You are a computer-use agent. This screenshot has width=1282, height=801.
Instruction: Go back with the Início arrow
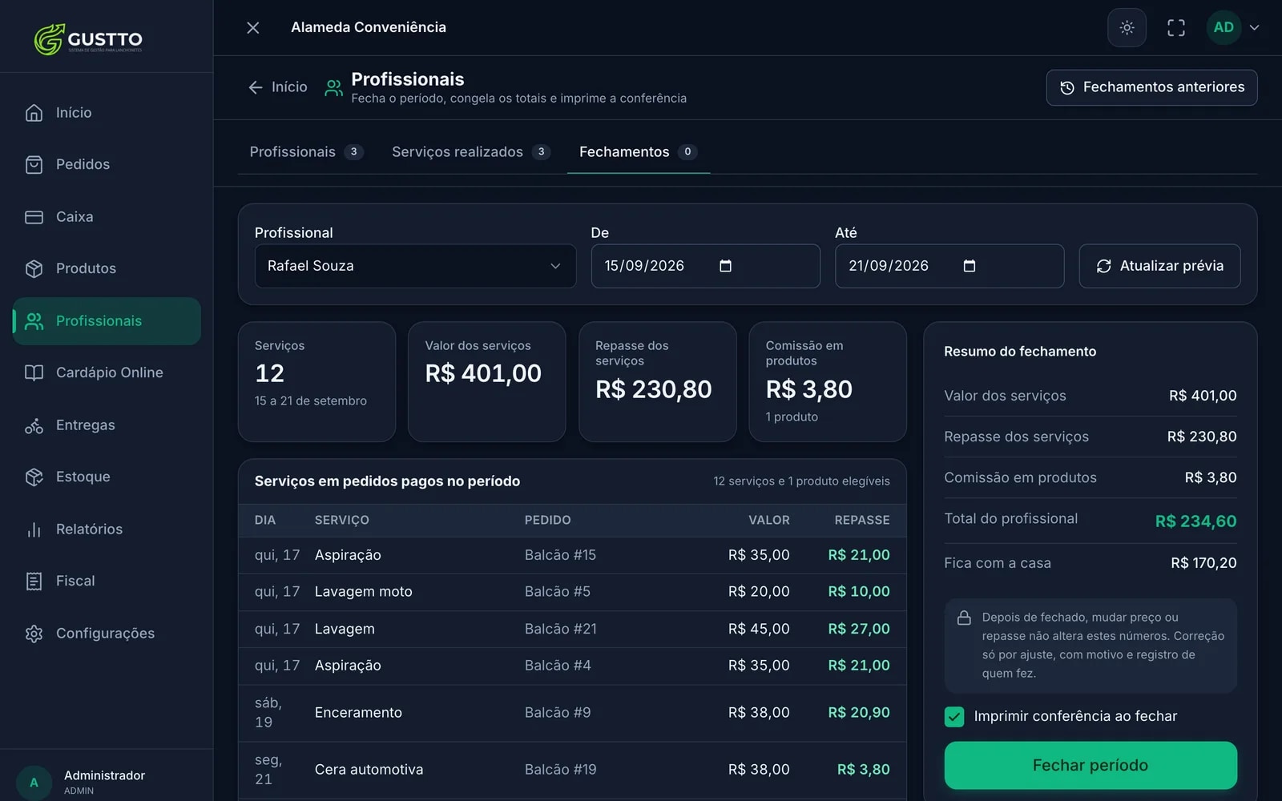[277, 87]
